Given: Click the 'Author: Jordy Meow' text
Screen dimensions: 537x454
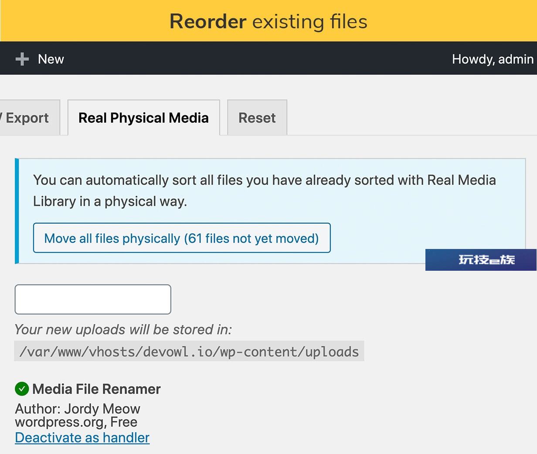Looking at the screenshot, I should click(78, 409).
